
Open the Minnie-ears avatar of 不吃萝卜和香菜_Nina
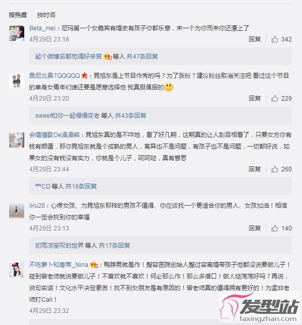pyautogui.click(x=17, y=270)
